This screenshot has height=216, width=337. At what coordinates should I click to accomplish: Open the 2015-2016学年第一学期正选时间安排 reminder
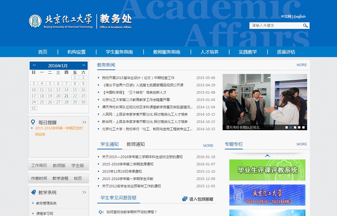tap(59, 131)
